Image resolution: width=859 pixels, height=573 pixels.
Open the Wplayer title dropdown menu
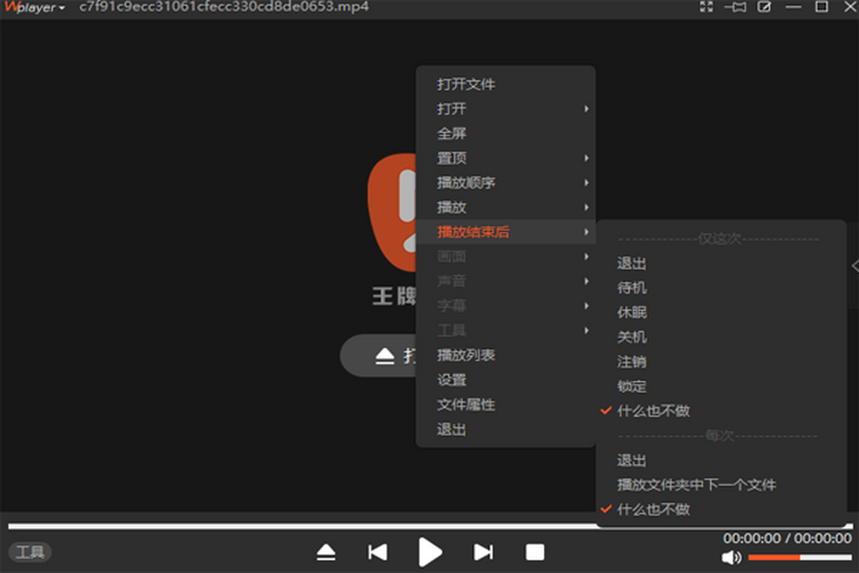[36, 8]
